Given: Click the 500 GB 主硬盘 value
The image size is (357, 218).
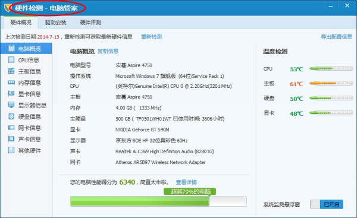Looking at the screenshot, I should pos(170,119).
